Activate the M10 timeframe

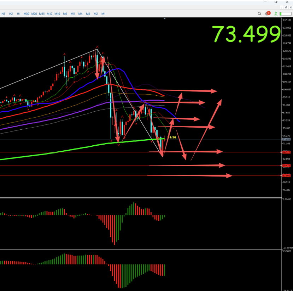pyautogui.click(x=57, y=14)
